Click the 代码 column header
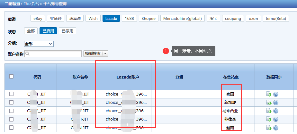 [x=37, y=77]
